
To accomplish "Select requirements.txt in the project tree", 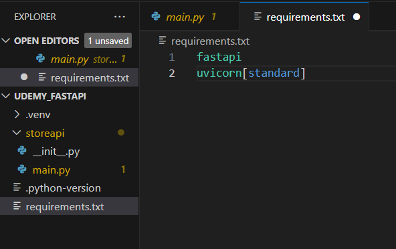I will pyautogui.click(x=69, y=206).
